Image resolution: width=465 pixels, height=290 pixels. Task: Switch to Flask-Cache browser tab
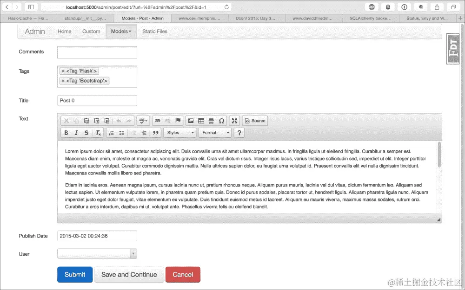click(x=28, y=19)
